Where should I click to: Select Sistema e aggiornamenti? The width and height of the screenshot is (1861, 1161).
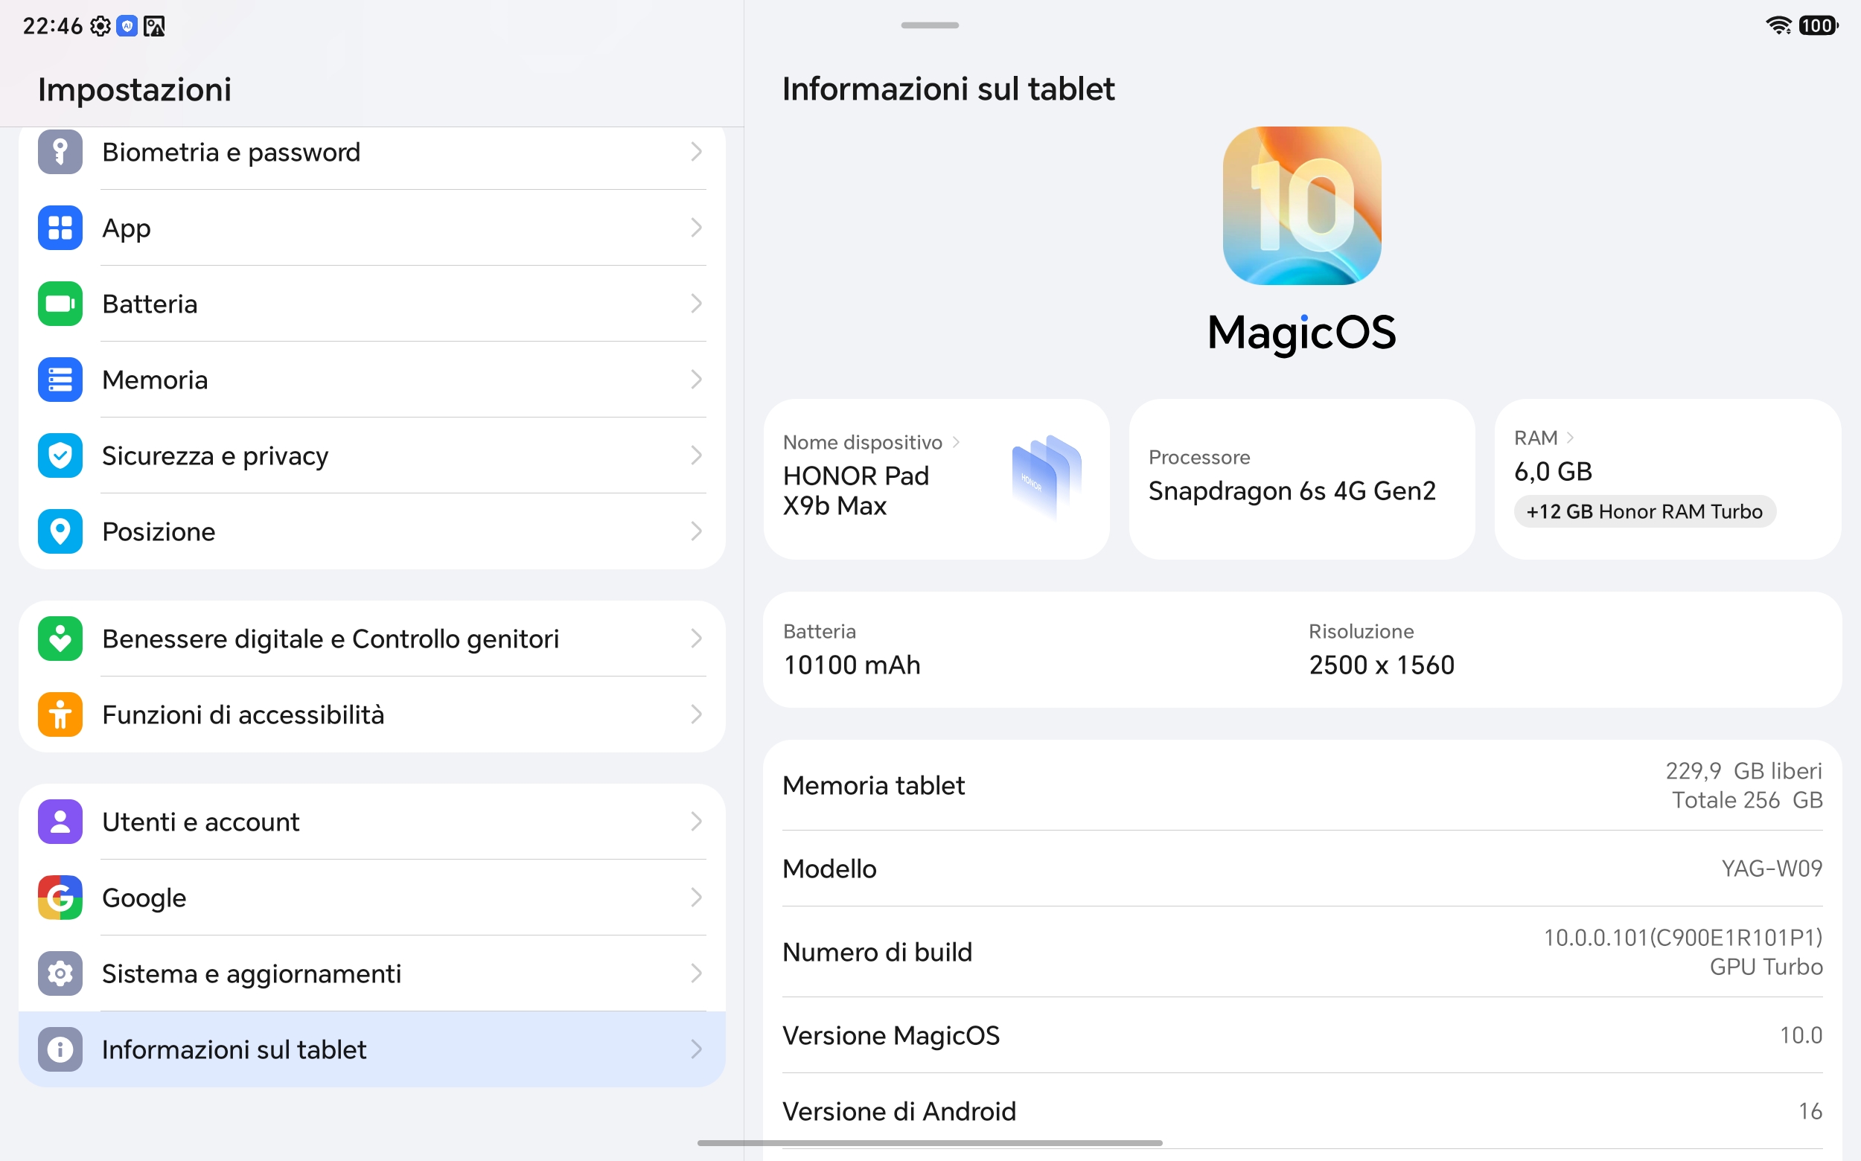click(371, 973)
